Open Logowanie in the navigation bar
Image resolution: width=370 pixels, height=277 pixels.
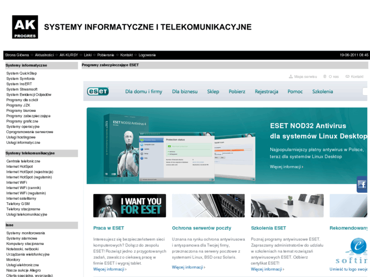point(147,55)
